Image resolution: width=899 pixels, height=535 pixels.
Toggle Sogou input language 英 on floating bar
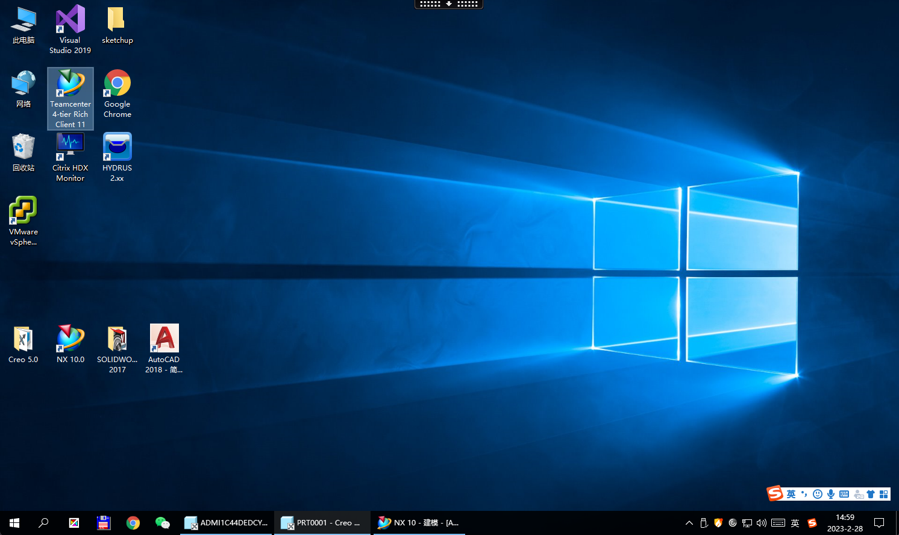click(x=791, y=494)
